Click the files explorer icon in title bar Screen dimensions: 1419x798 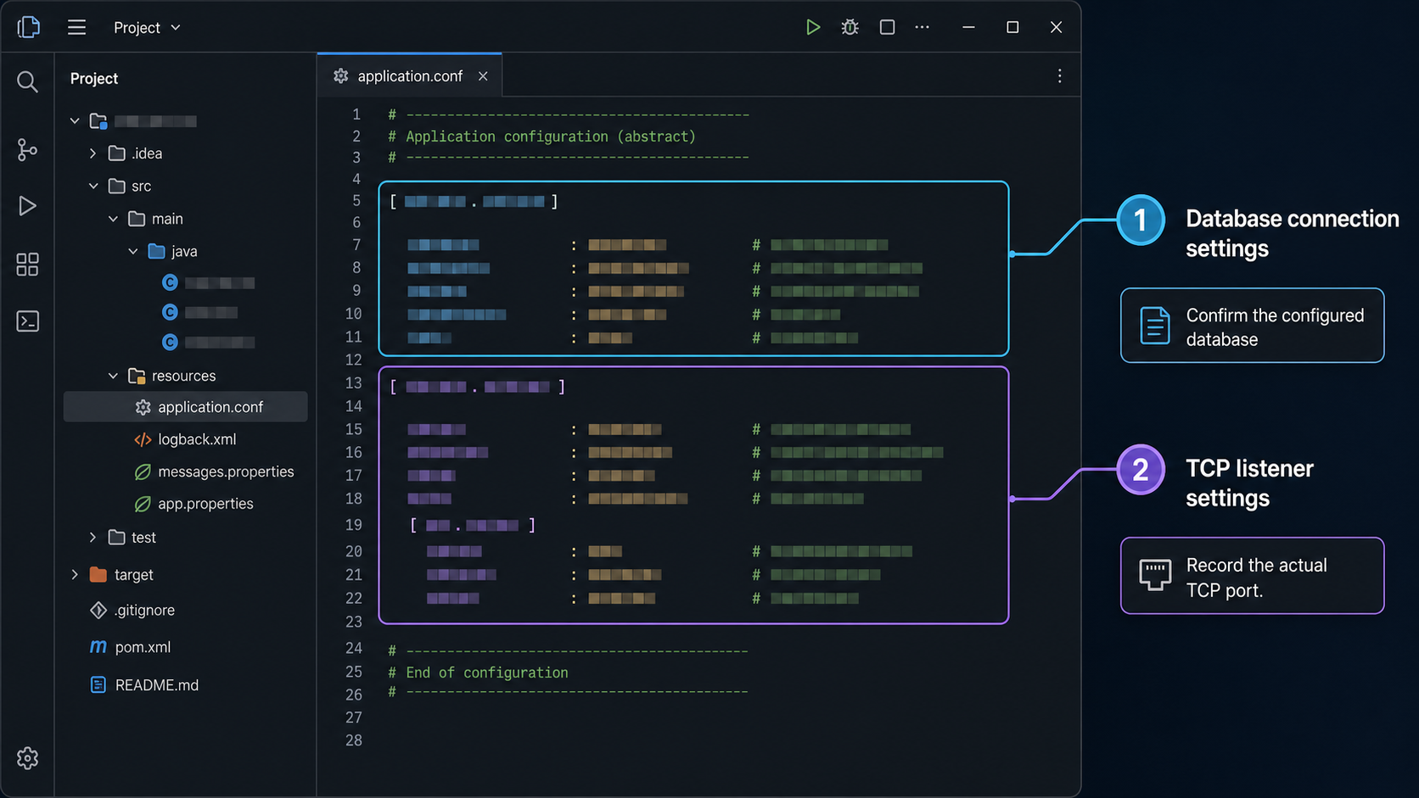click(28, 27)
